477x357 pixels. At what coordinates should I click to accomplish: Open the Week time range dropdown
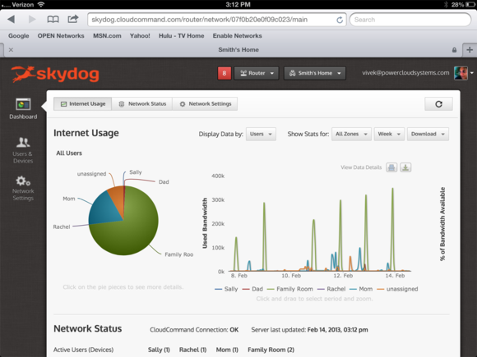(x=389, y=134)
